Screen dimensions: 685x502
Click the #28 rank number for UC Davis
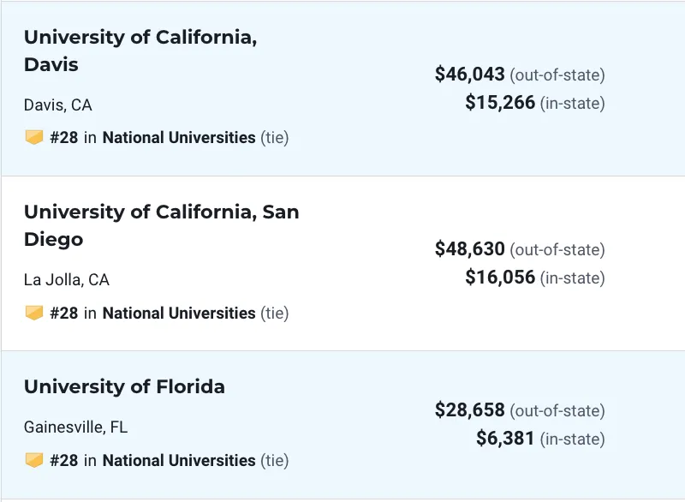(x=63, y=138)
